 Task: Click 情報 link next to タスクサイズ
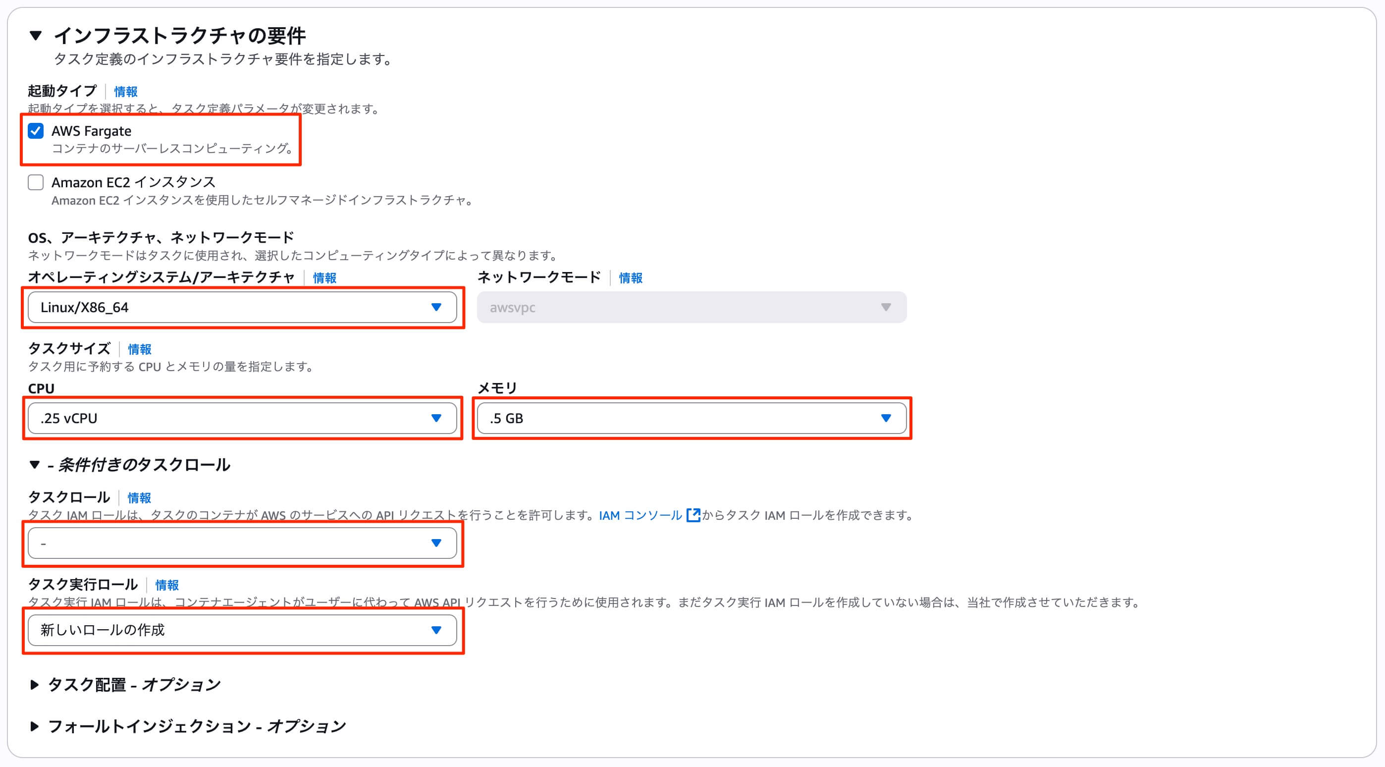[x=140, y=349]
